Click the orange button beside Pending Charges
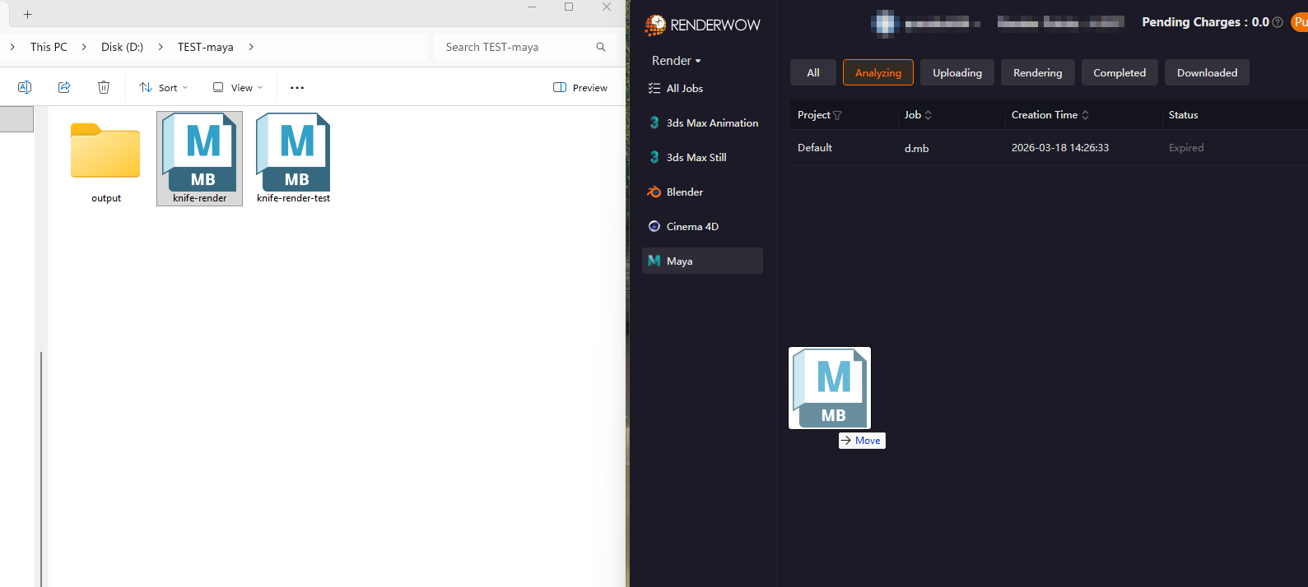 [x=1299, y=22]
